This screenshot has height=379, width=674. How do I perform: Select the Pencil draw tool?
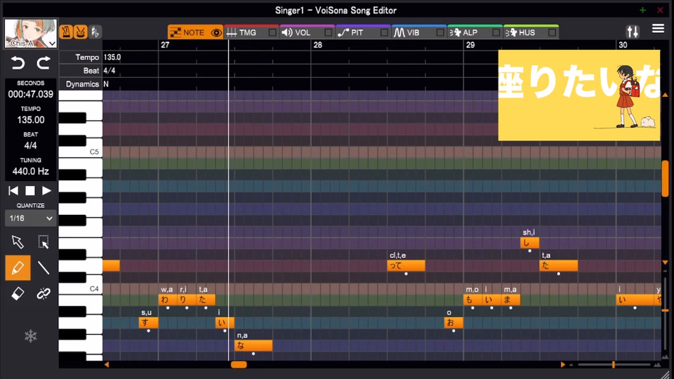(18, 267)
